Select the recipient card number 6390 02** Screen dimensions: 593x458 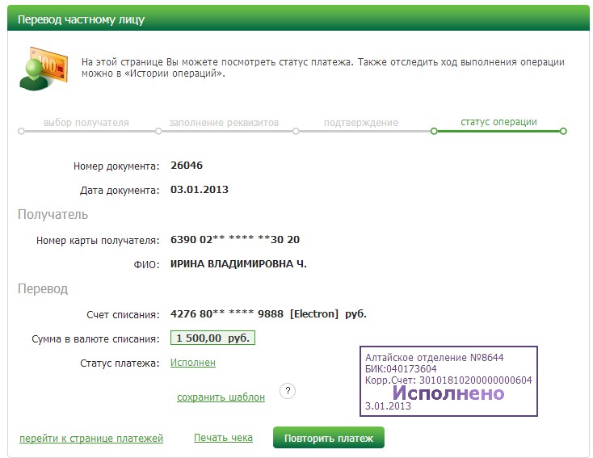[x=235, y=240]
